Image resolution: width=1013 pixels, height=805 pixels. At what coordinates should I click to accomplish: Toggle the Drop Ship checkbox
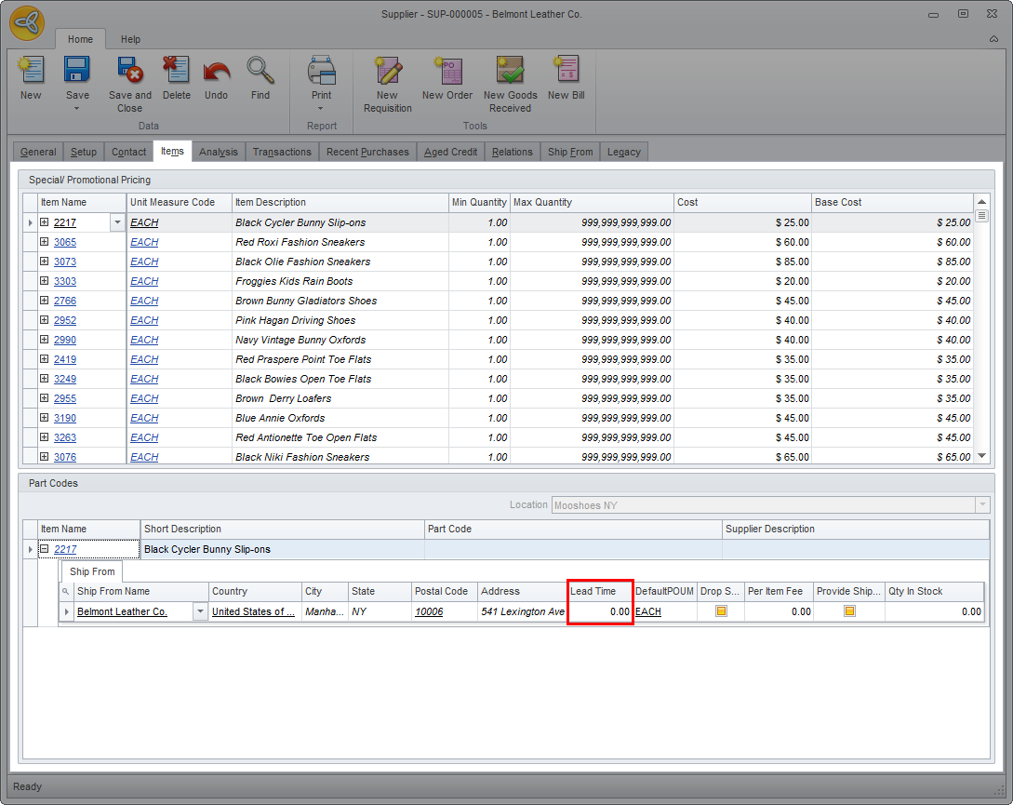pyautogui.click(x=721, y=611)
